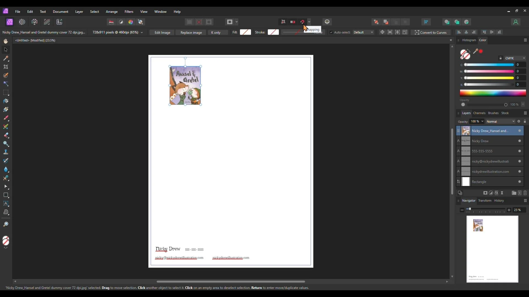Select the Zoom tool magnifier
This screenshot has height=297, width=529.
pos(6,224)
